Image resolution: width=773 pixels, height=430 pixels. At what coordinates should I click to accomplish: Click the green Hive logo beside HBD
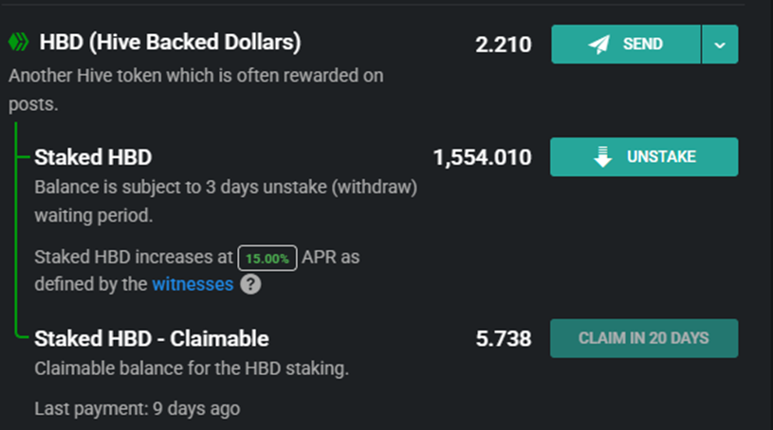[x=19, y=43]
